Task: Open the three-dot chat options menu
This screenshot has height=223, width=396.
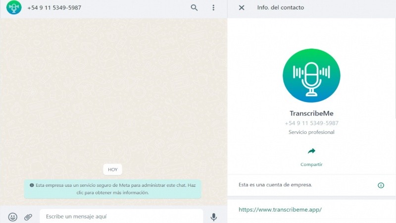Action: point(213,7)
